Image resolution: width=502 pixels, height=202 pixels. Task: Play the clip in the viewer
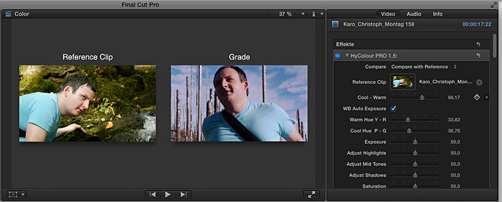(x=168, y=194)
